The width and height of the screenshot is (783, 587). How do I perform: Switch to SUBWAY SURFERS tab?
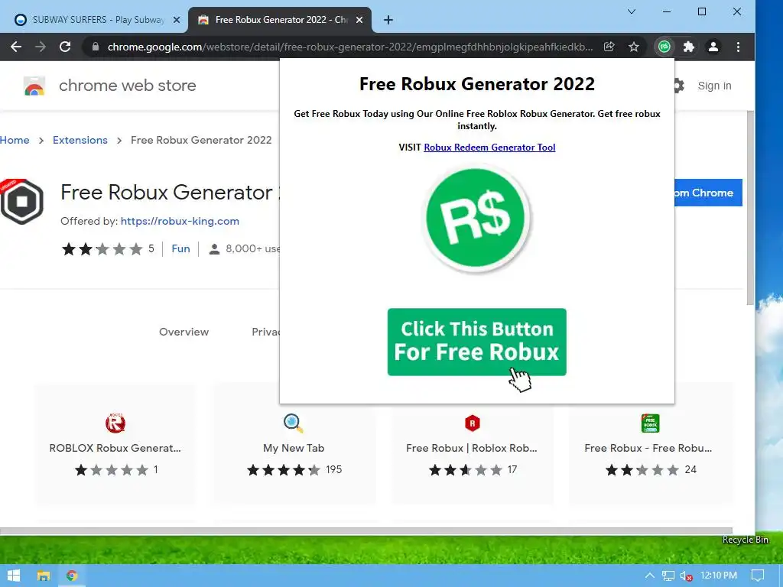[x=94, y=20]
